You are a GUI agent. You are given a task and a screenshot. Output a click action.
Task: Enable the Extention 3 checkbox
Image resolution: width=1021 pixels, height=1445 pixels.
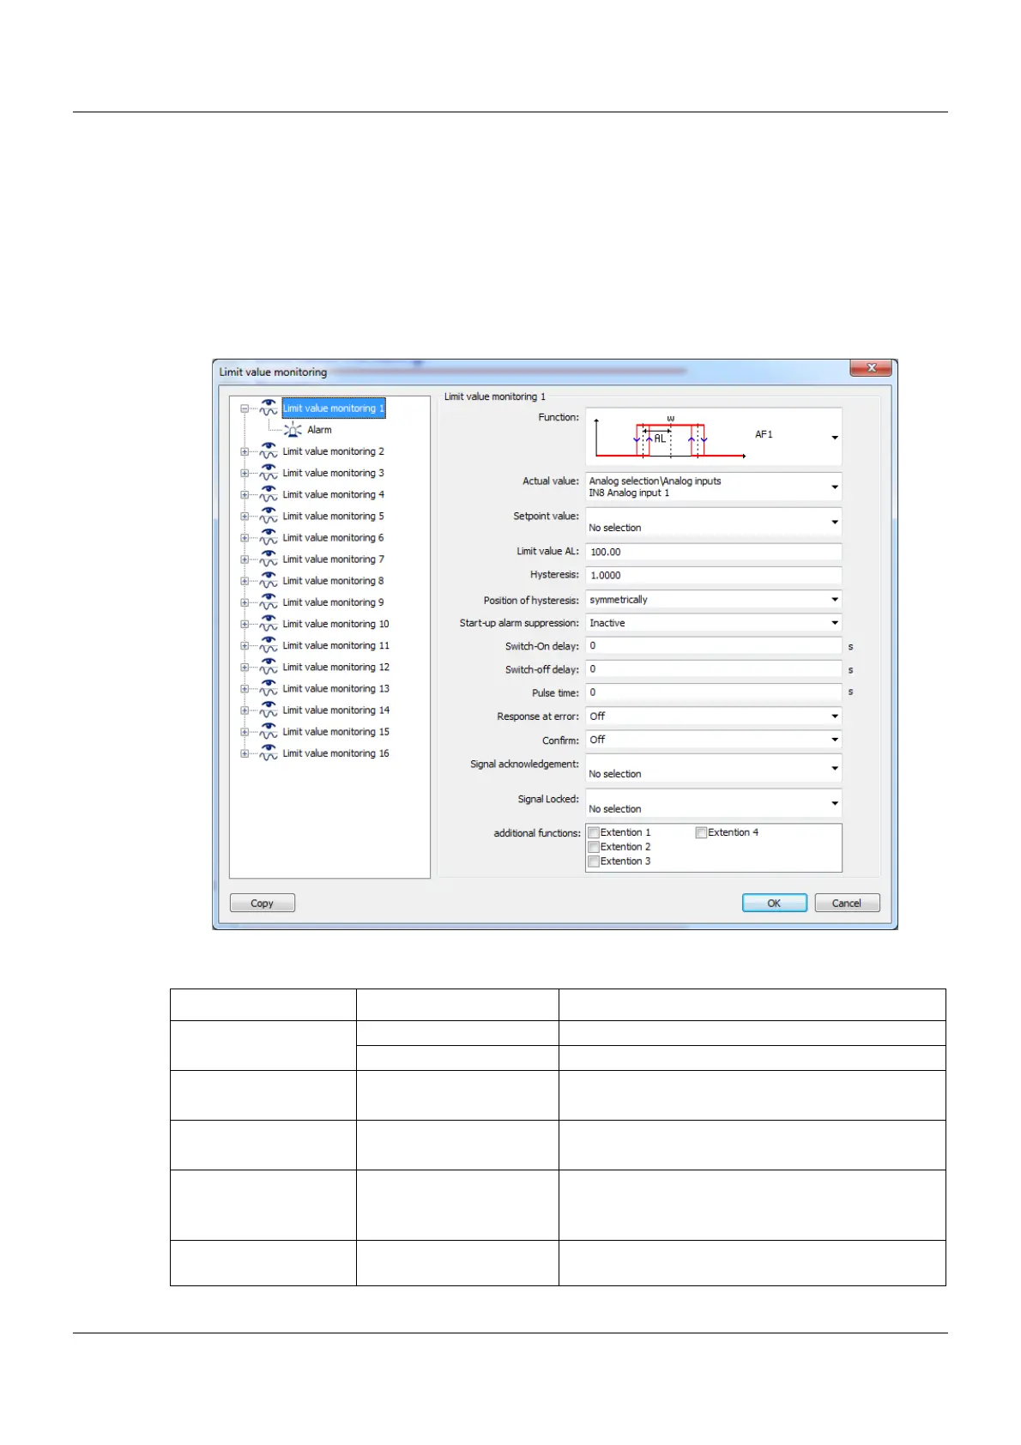coord(594,862)
